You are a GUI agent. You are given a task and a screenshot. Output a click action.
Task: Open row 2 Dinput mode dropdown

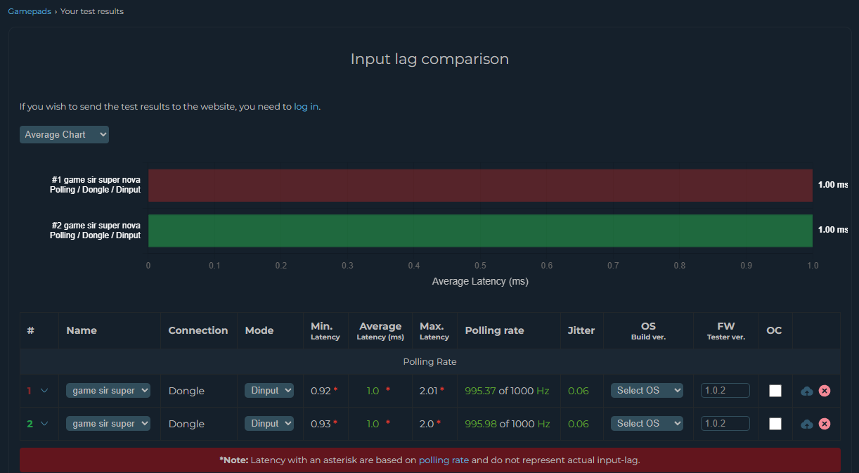click(x=269, y=424)
